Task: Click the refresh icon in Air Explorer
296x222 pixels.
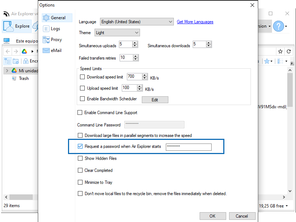Action: point(289,51)
